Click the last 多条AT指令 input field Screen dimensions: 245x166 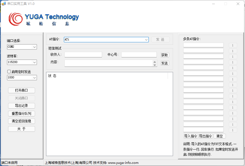203,130
